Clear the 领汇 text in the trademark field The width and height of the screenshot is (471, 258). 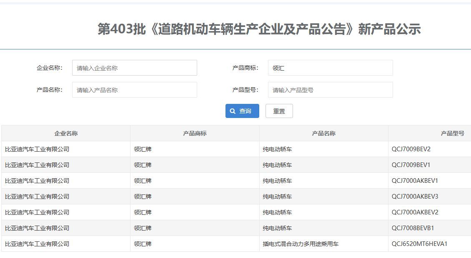pos(330,68)
